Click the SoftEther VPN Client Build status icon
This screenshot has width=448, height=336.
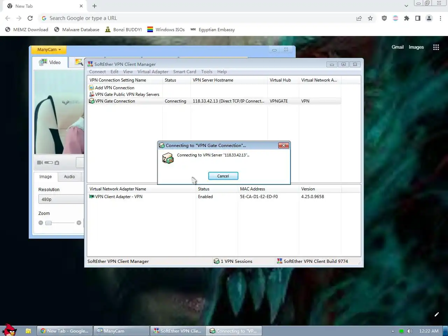pyautogui.click(x=280, y=261)
